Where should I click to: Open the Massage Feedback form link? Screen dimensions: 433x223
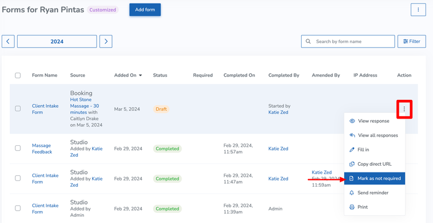click(x=42, y=149)
